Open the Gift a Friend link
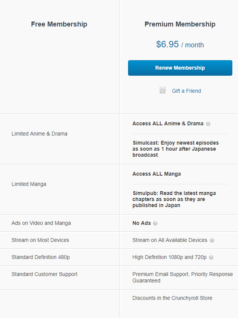 pos(186,91)
